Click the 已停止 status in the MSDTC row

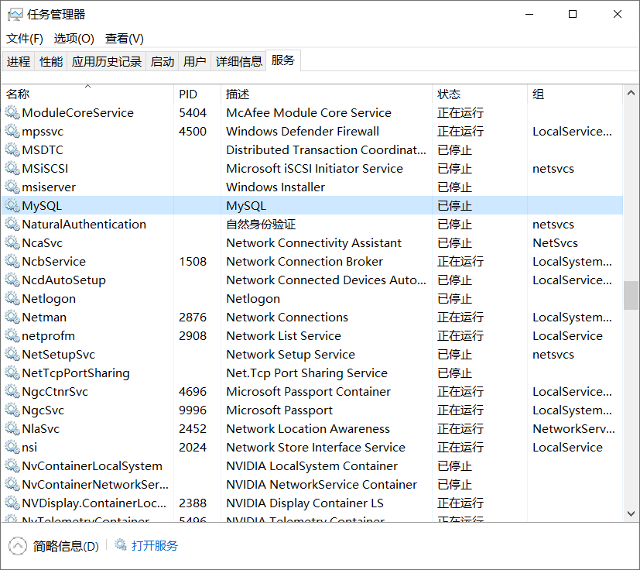point(454,150)
